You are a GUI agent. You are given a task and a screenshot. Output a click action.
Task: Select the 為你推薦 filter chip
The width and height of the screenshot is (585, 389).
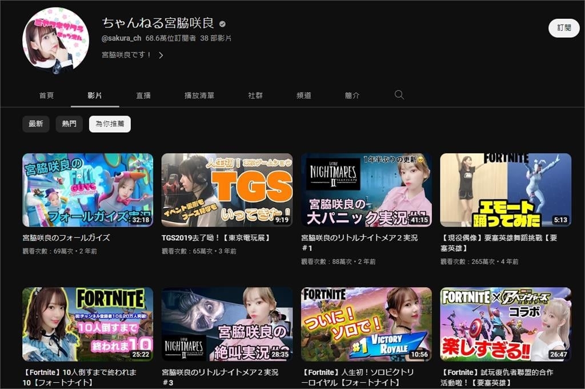[x=110, y=124]
